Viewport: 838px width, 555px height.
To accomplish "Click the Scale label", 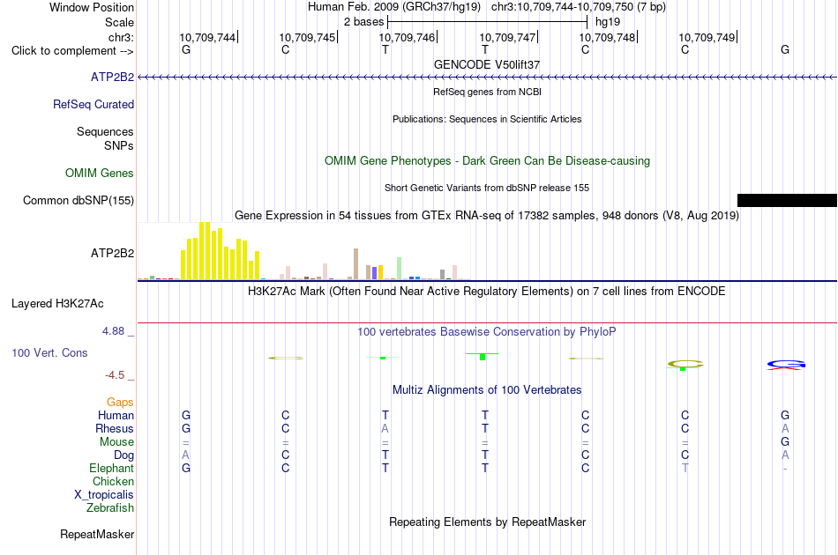I will (119, 22).
